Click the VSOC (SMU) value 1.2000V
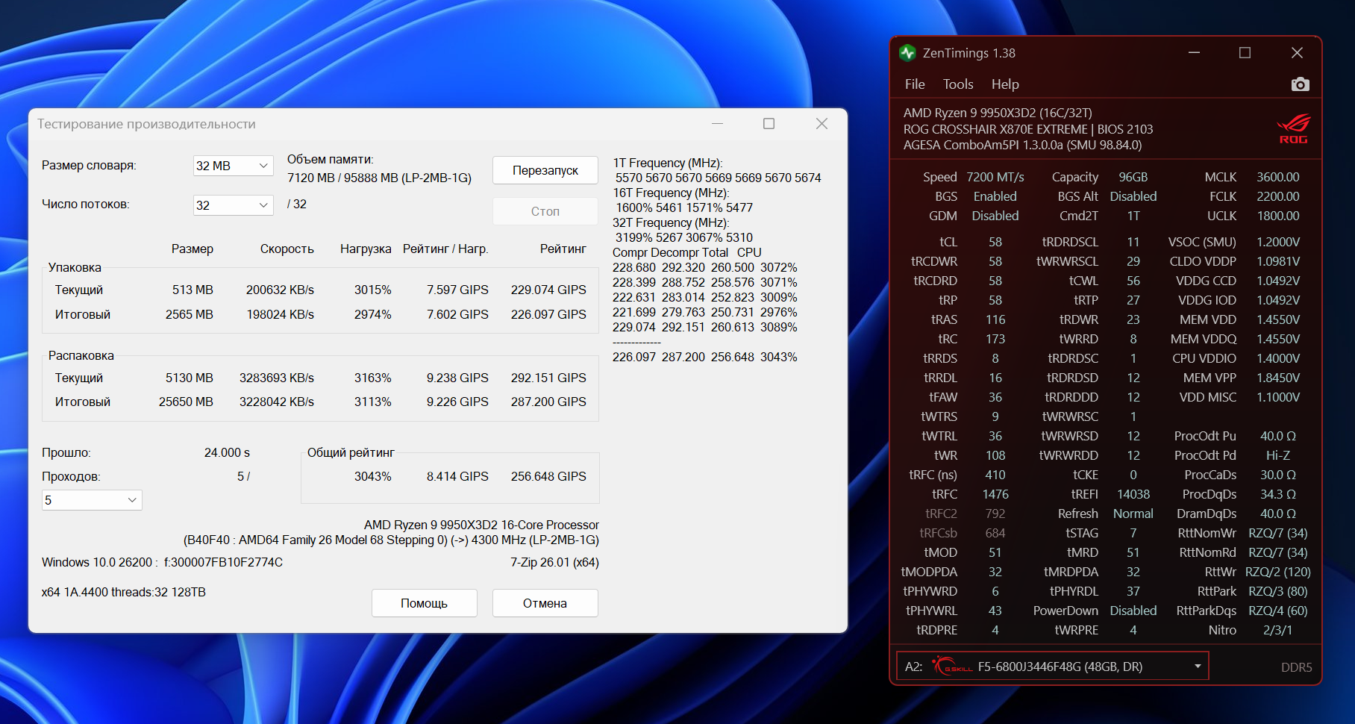This screenshot has height=724, width=1355. click(x=1278, y=242)
